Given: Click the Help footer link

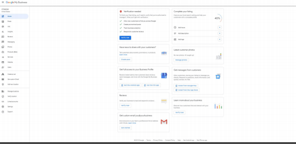Looking at the screenshot, I should [x=179, y=140].
